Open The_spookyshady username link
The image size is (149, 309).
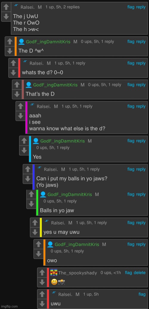[x=78, y=273]
